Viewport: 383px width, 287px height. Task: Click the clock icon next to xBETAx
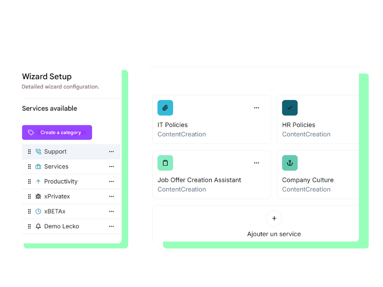(38, 211)
